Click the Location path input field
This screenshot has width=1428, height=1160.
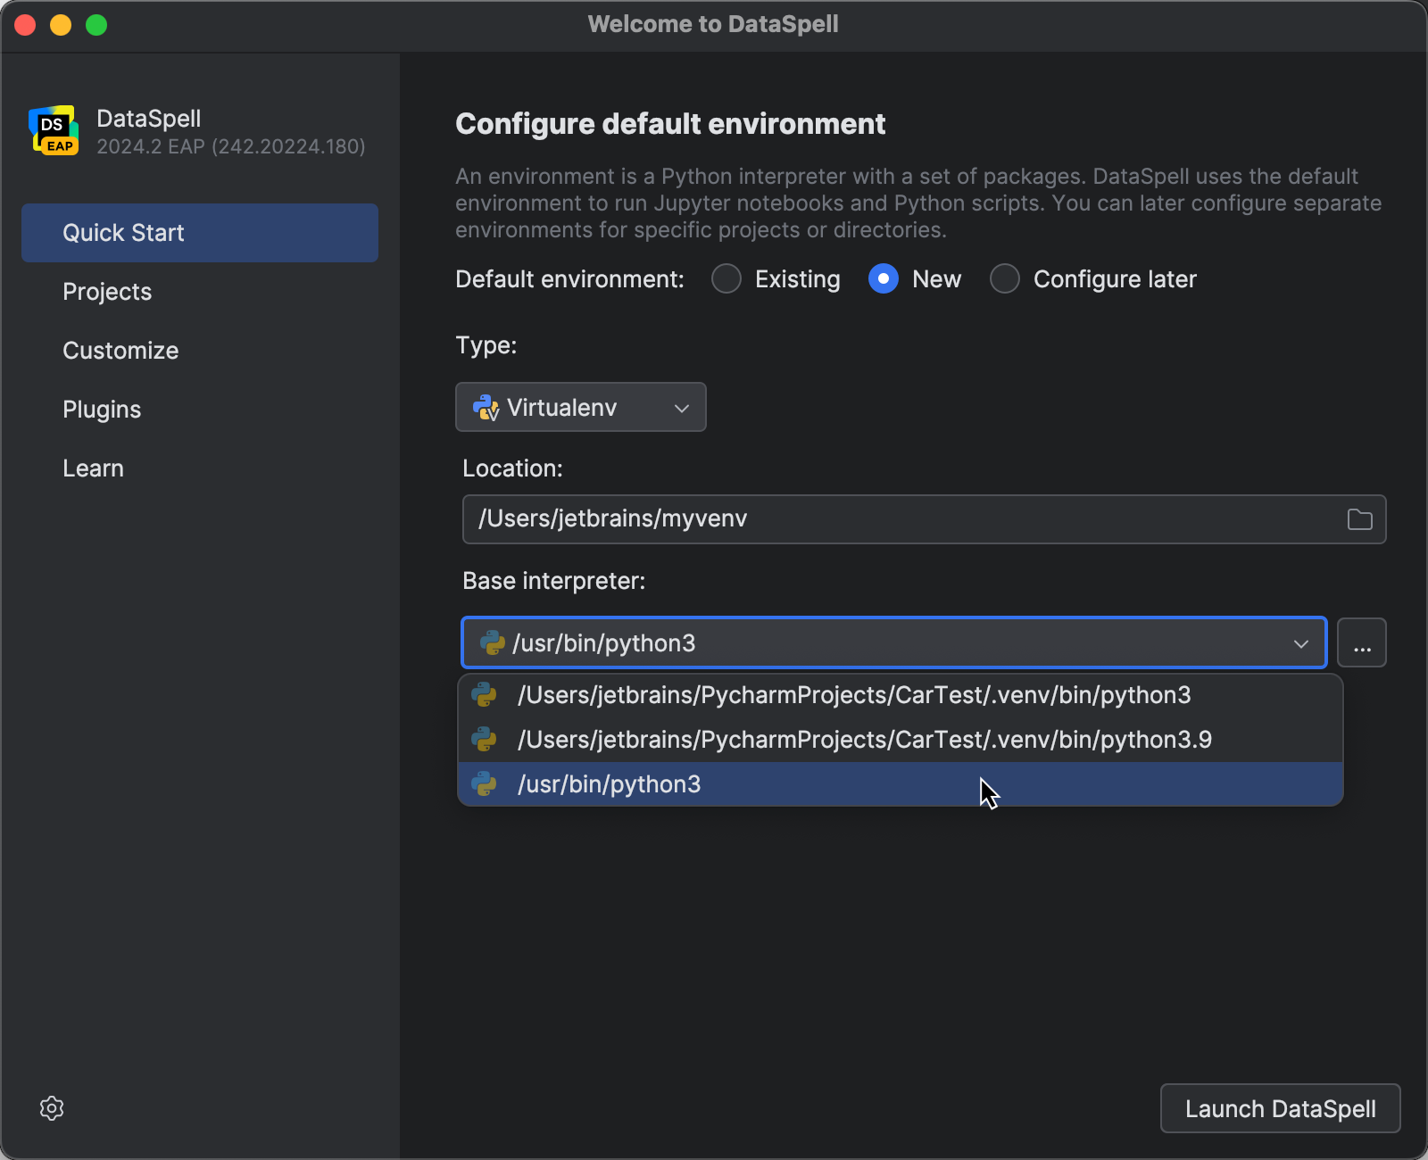(x=803, y=518)
